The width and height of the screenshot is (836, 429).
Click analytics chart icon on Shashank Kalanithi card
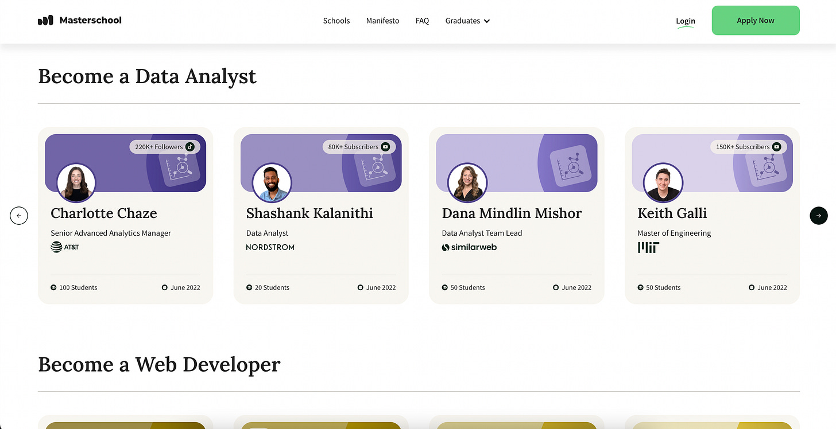pos(374,167)
